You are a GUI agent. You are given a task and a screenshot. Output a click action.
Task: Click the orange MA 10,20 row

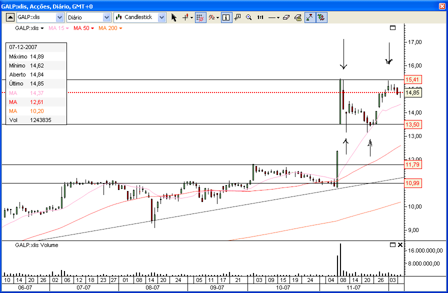coord(36,111)
